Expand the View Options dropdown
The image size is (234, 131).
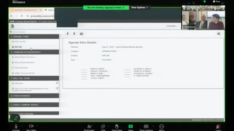[x=140, y=7]
